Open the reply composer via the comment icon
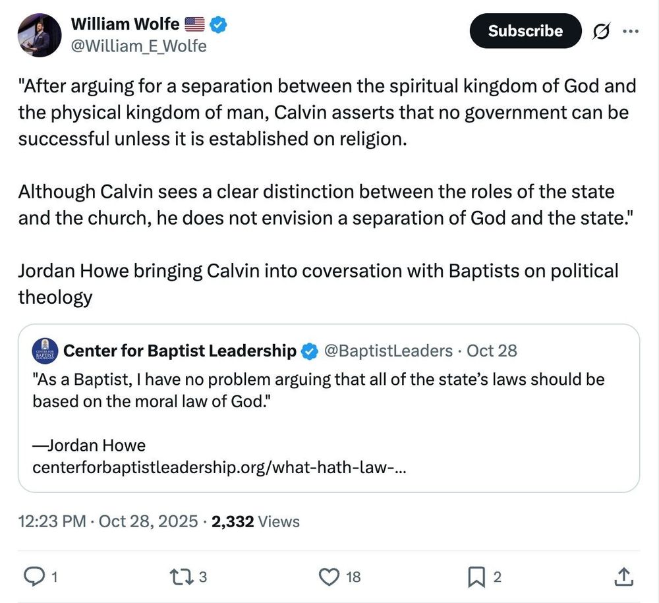Viewport: 659px width, 603px height. click(32, 577)
